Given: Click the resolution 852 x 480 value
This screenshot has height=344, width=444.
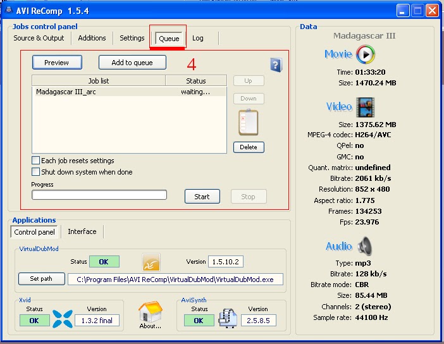Looking at the screenshot, I should tap(373, 189).
